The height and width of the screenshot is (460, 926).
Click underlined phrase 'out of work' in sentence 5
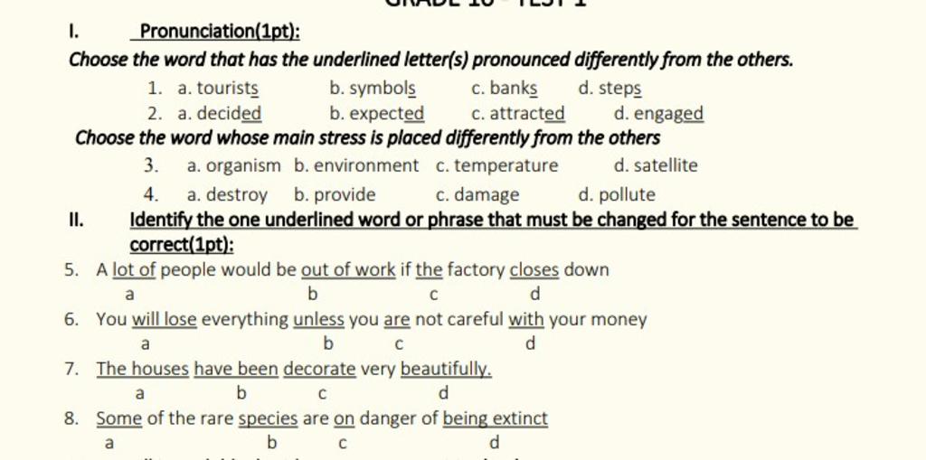click(x=348, y=270)
